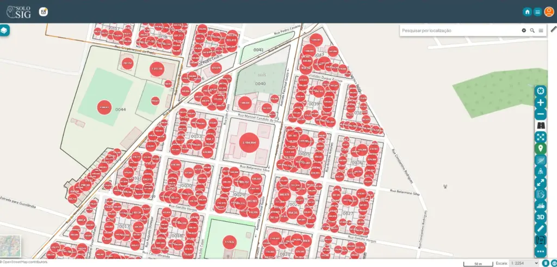
Task: Click the Pesquisar por localização field
Action: click(457, 31)
